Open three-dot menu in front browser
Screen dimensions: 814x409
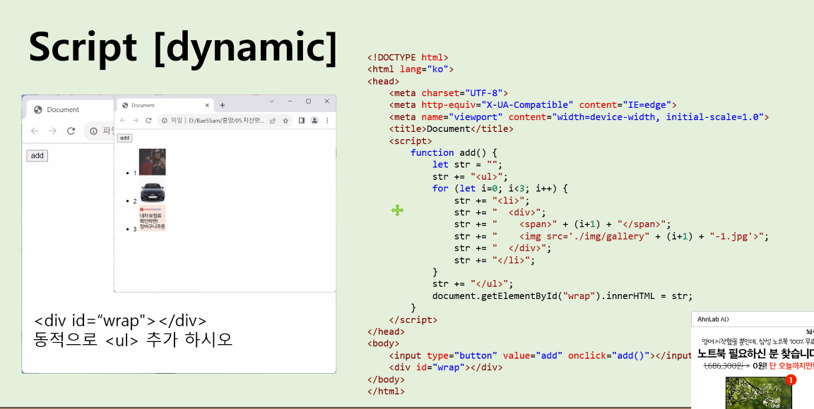pyautogui.click(x=327, y=121)
